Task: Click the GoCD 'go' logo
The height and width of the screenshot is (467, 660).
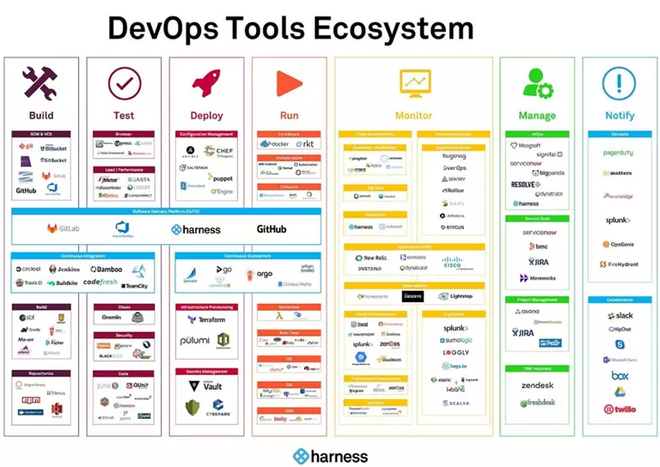Action: tap(223, 270)
